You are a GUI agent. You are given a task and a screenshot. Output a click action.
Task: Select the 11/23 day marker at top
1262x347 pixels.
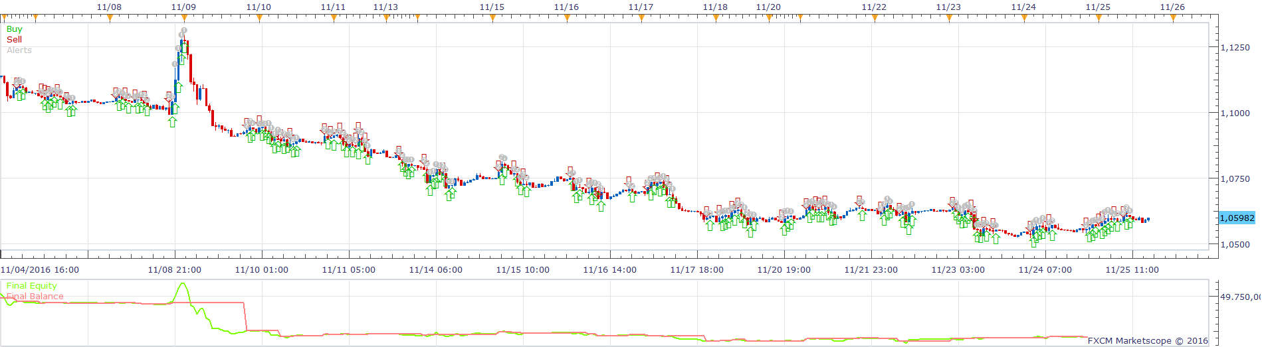(x=948, y=7)
